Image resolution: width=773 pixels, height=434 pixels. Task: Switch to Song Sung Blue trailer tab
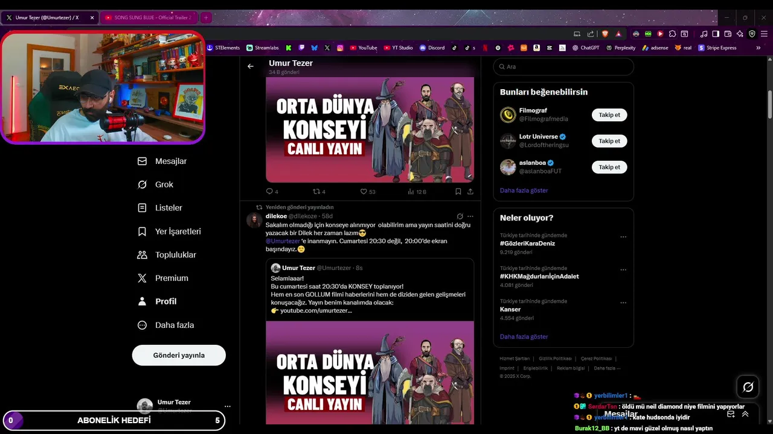pos(148,17)
